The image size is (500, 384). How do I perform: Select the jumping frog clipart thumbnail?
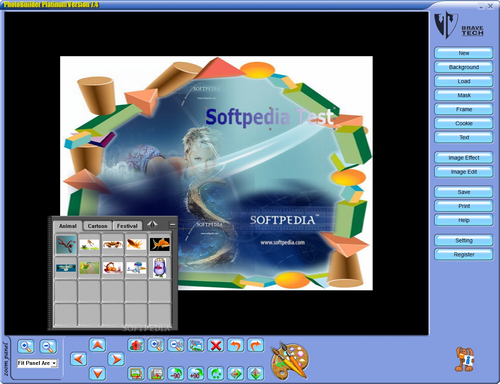tap(89, 245)
